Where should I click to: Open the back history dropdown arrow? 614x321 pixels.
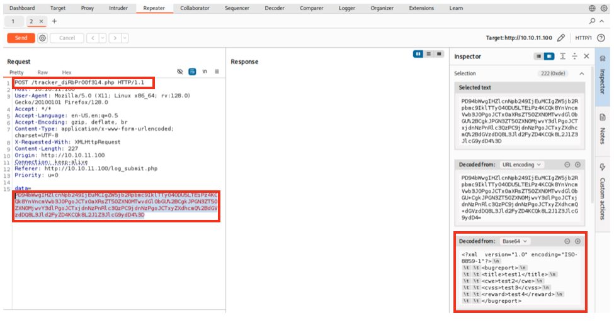point(103,38)
